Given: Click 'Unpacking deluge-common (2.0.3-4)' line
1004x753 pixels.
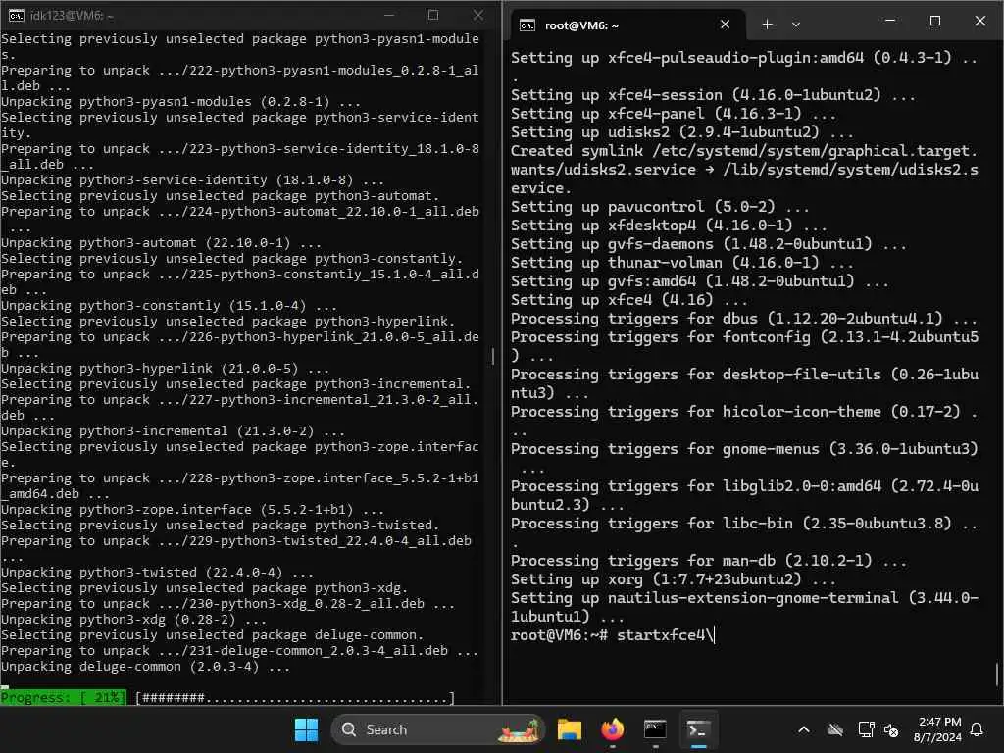Looking at the screenshot, I should (x=145, y=667).
